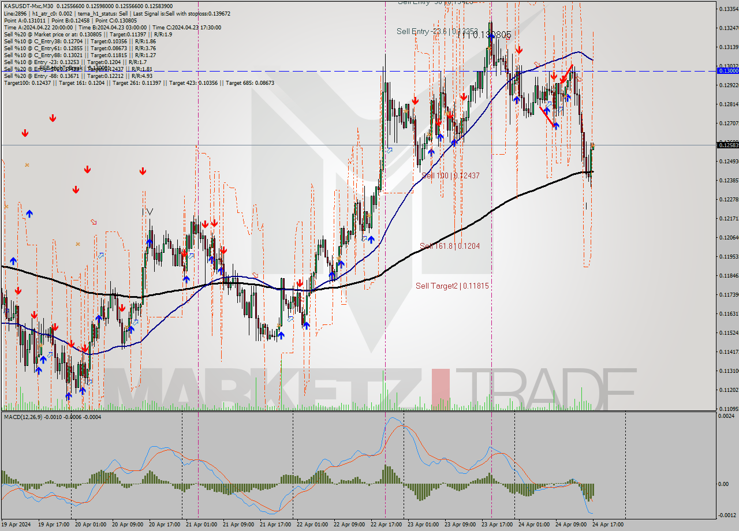The height and width of the screenshot is (531, 739).
Task: Click the '21 Apr 09:00' time axis label
Action: pyautogui.click(x=238, y=525)
